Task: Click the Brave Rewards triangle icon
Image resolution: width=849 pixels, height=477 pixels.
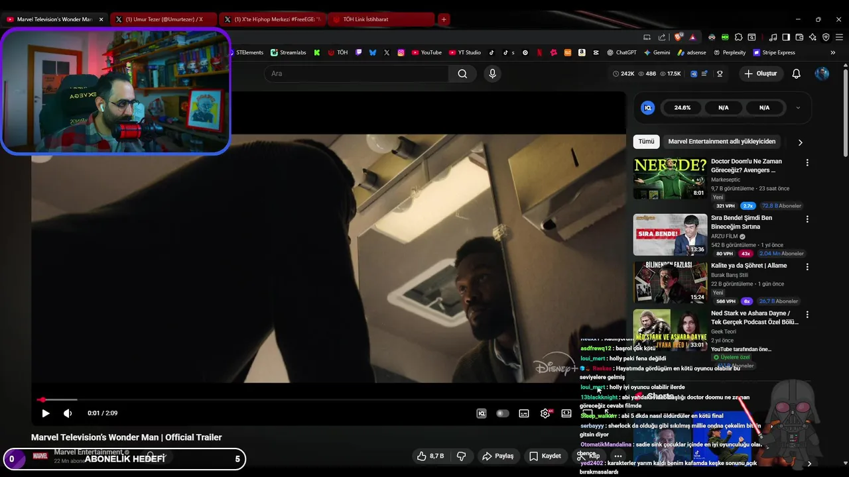Action: (x=692, y=37)
